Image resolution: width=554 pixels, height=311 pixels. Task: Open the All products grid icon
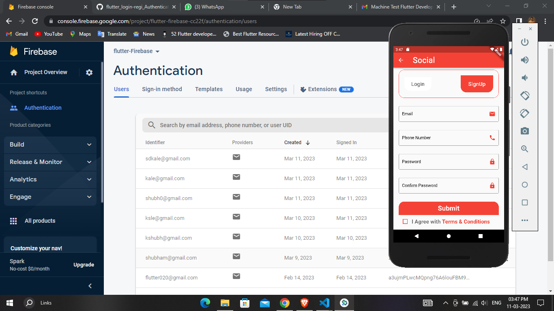(13, 221)
